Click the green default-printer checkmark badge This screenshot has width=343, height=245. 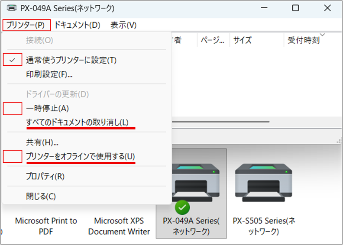tap(182, 207)
